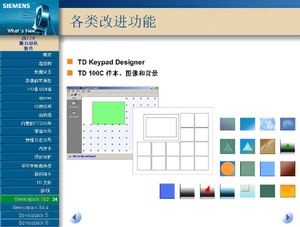Choose the gold-brown triangle sample image
The height and width of the screenshot is (227, 300).
pos(267,146)
